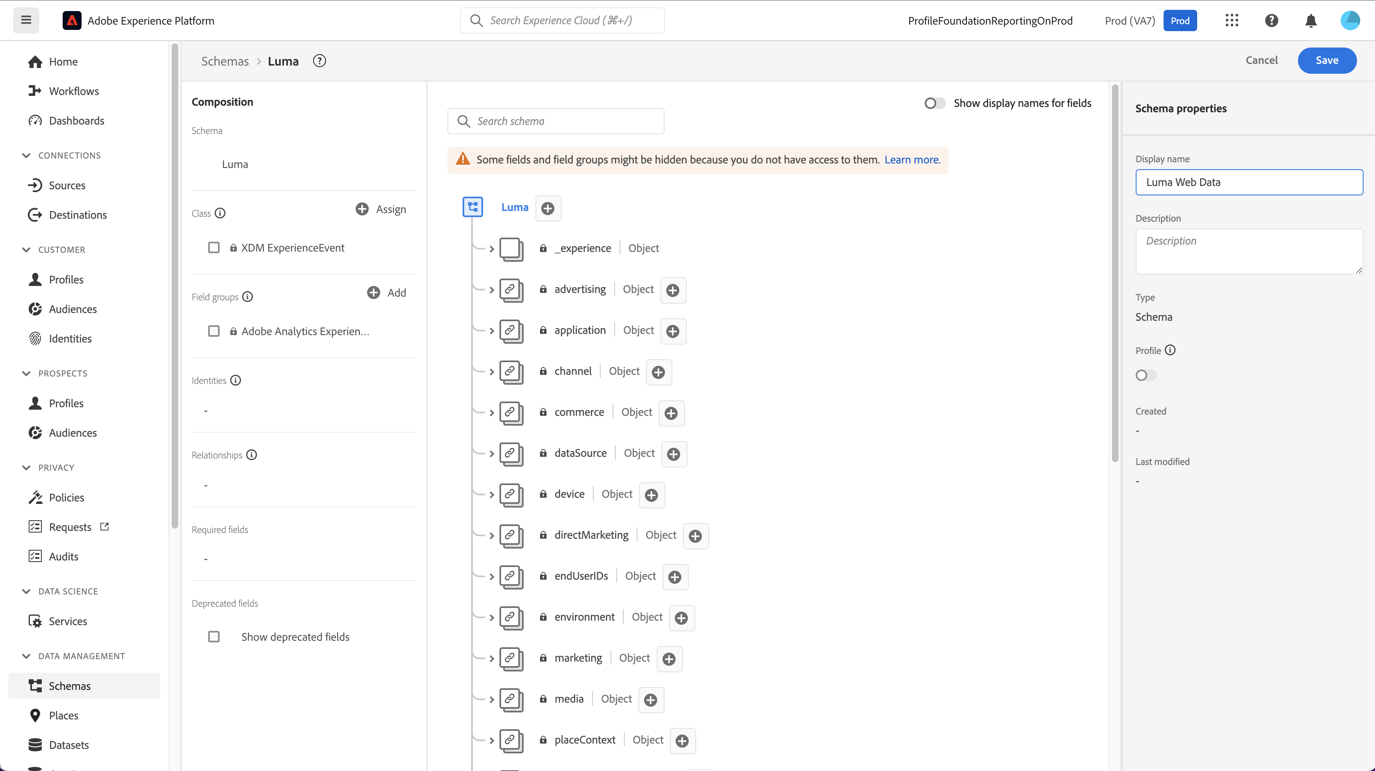Go to Schemas breadcrumb link
1375x771 pixels.
[x=225, y=61]
